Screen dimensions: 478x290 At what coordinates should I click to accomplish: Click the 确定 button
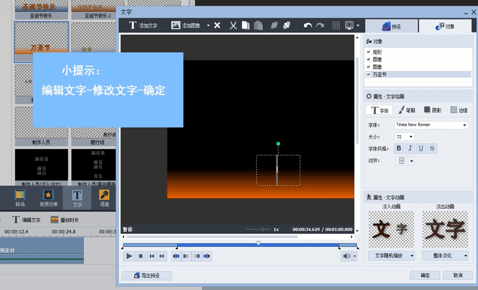[425, 275]
